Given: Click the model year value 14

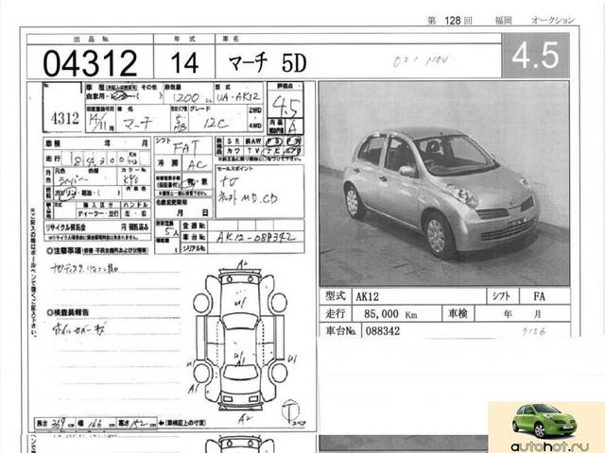Looking at the screenshot, I should (x=184, y=63).
